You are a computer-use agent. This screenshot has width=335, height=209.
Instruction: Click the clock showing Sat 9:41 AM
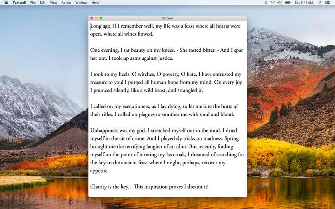tap(304, 3)
